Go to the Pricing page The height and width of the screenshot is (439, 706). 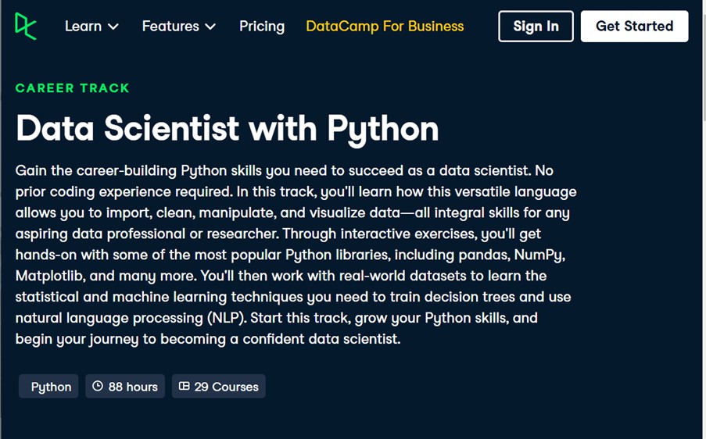(x=262, y=27)
